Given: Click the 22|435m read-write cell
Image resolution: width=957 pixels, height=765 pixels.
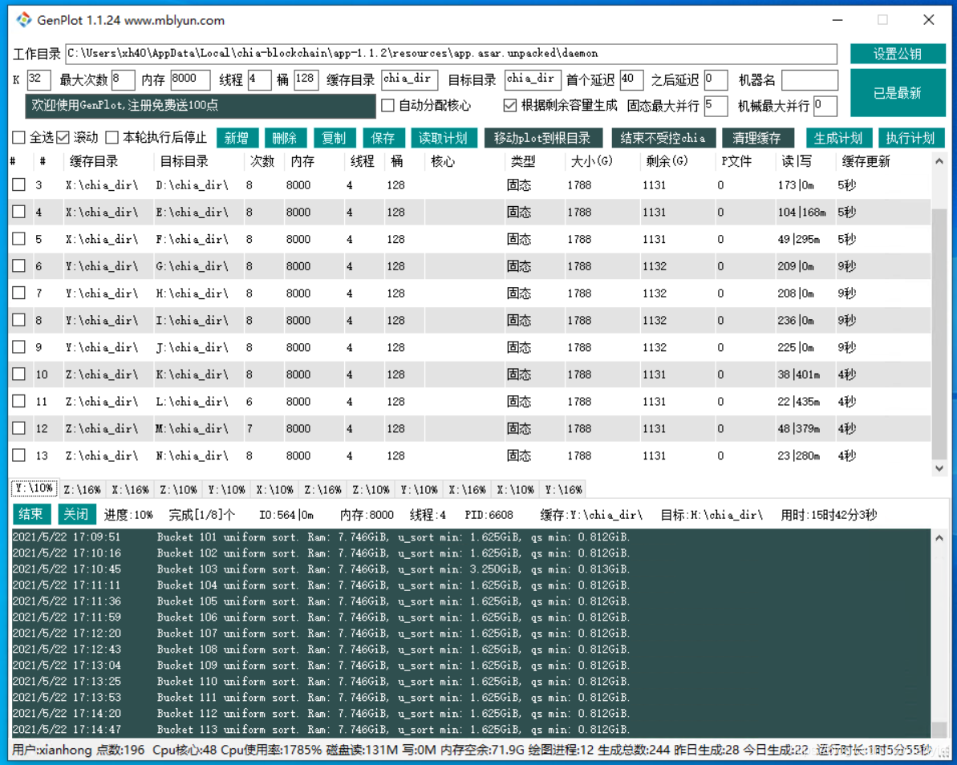Looking at the screenshot, I should tap(798, 402).
